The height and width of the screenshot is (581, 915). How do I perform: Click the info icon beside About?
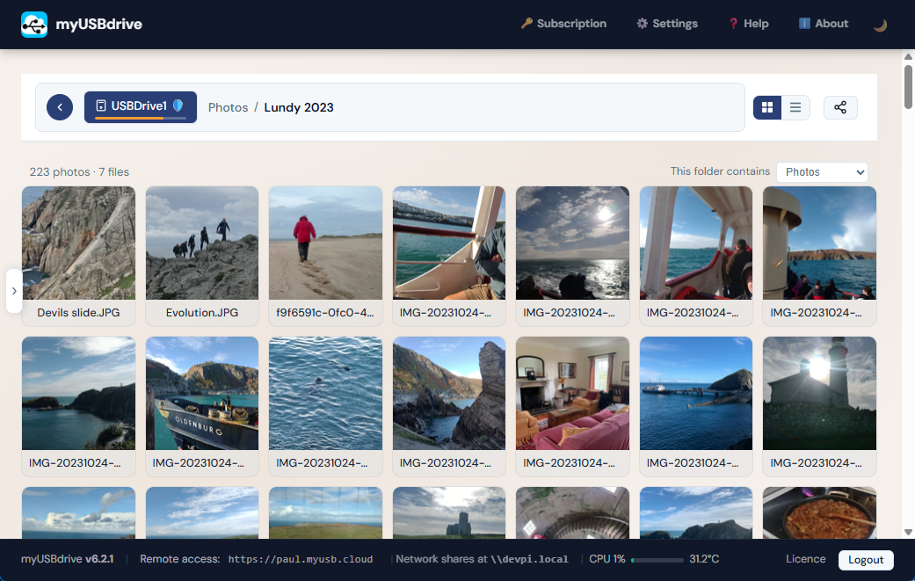(x=804, y=24)
